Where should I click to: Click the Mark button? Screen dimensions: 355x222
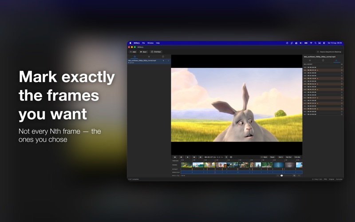(264, 157)
